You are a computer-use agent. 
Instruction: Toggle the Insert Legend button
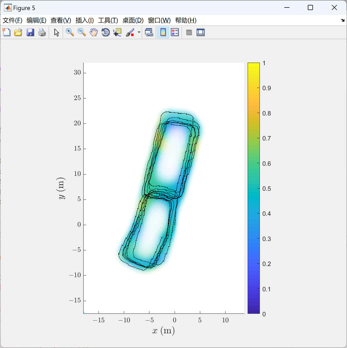[x=175, y=32]
